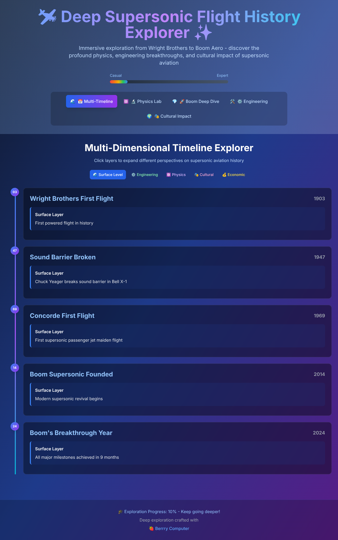338x540 pixels.
Task: Click the 14 timeline marker
Action: (x=15, y=367)
